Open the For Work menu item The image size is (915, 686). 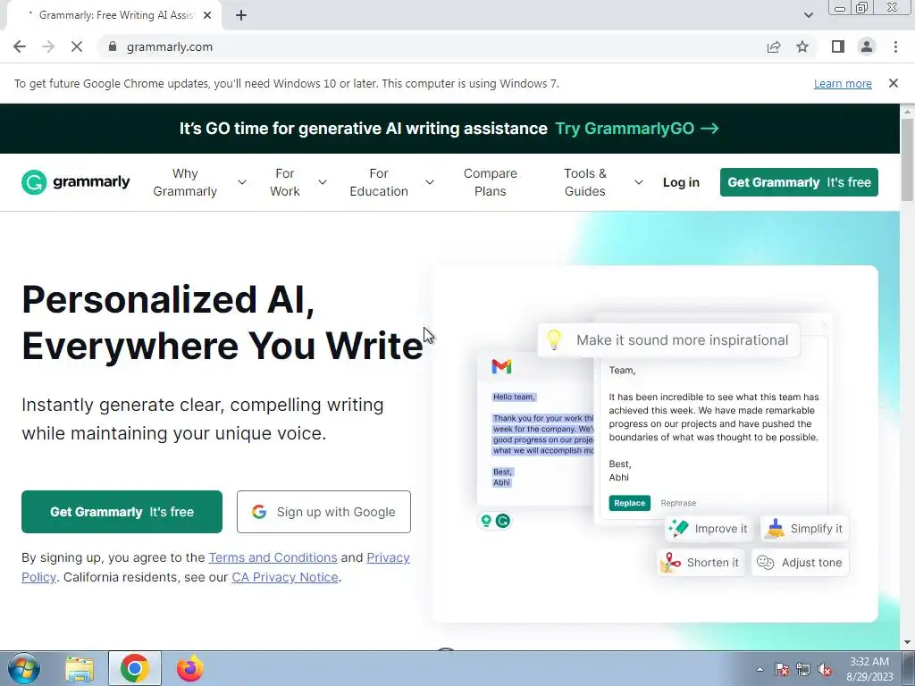pos(285,182)
